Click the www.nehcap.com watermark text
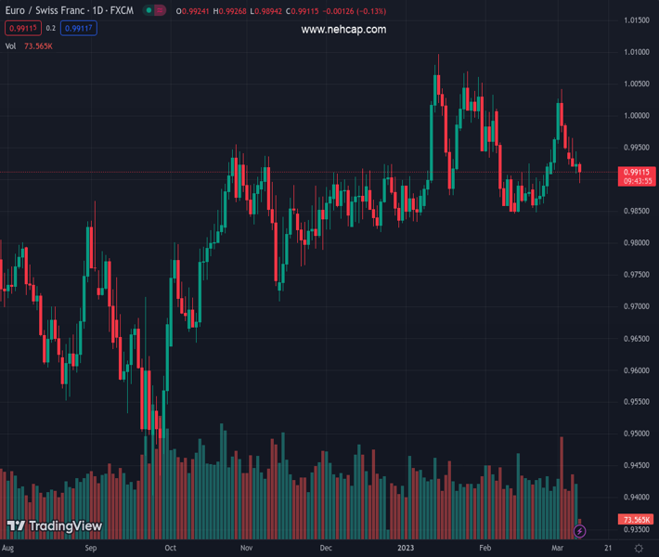 [343, 30]
